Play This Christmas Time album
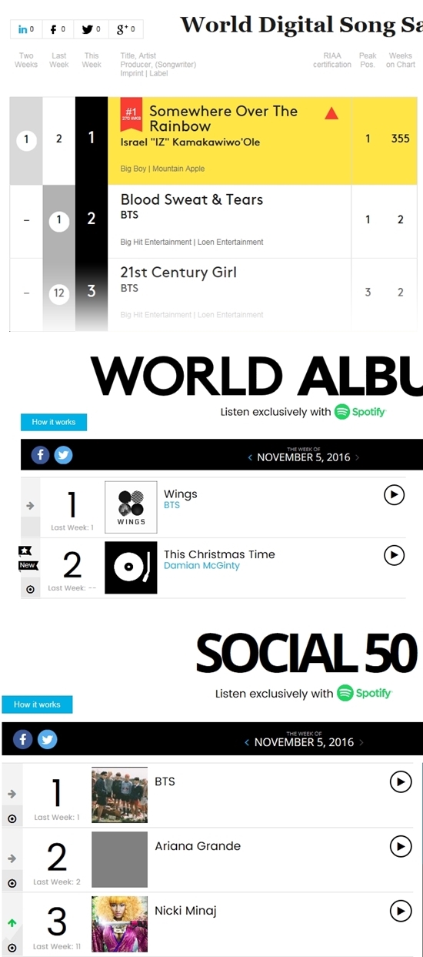423x957 pixels. (394, 554)
